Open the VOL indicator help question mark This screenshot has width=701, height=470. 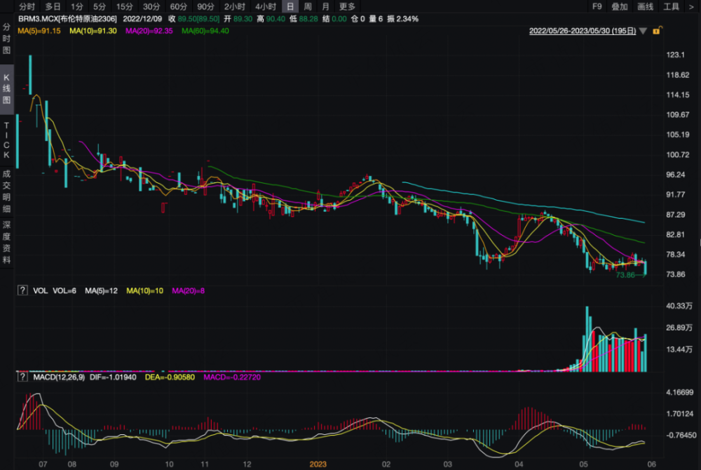click(x=22, y=290)
